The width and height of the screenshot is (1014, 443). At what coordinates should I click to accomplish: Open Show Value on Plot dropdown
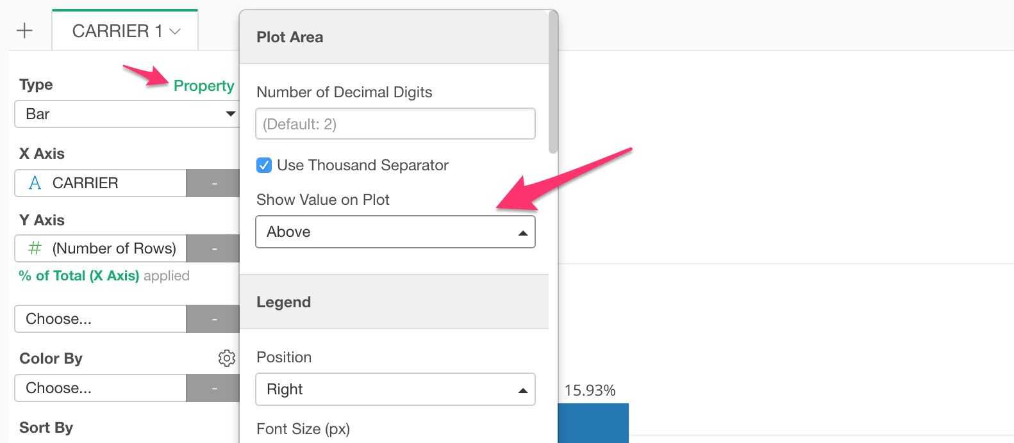(395, 232)
